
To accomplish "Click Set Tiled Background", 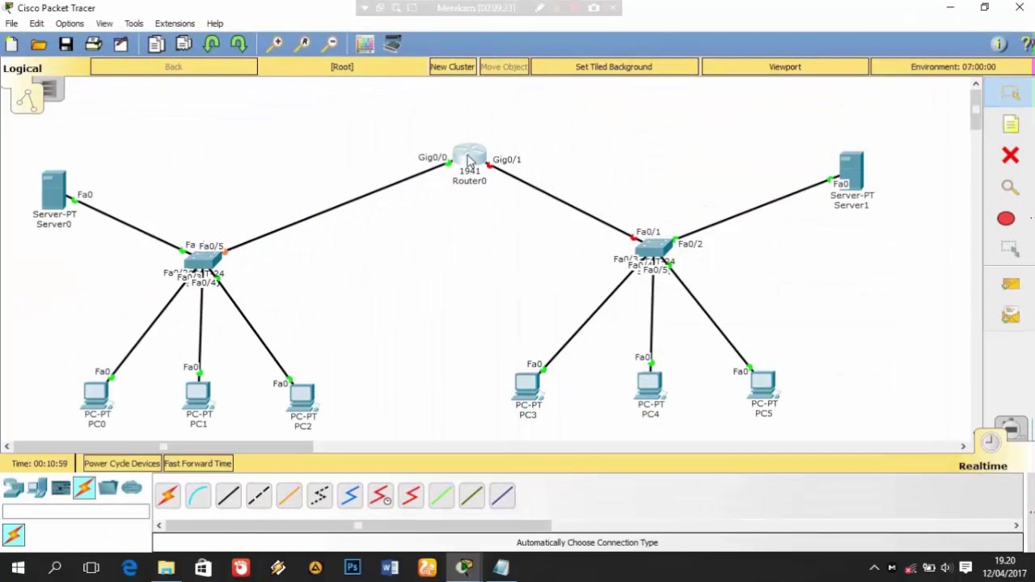I will (x=614, y=67).
